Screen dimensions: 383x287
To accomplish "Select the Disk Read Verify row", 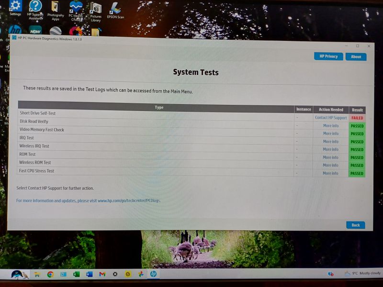I will (x=191, y=123).
